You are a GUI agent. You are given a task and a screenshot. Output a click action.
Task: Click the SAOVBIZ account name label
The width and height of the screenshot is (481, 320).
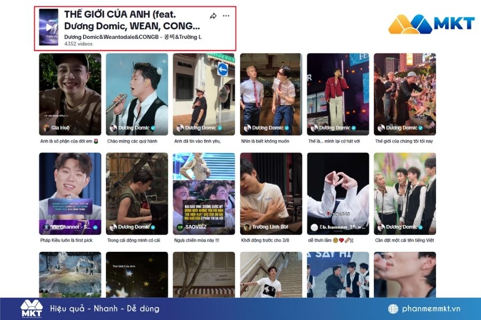tap(196, 227)
